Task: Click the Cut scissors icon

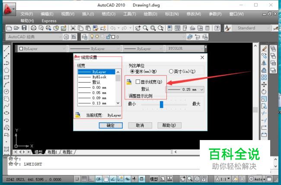Action: tap(73, 28)
